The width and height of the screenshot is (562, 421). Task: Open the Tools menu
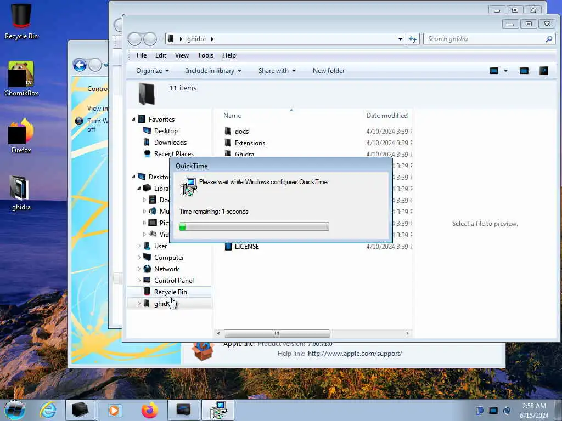[x=205, y=55]
